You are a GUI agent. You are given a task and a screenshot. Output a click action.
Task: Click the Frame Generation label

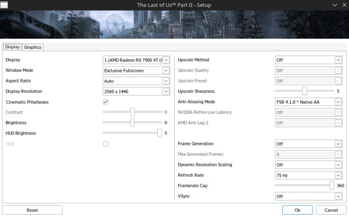tap(196, 144)
